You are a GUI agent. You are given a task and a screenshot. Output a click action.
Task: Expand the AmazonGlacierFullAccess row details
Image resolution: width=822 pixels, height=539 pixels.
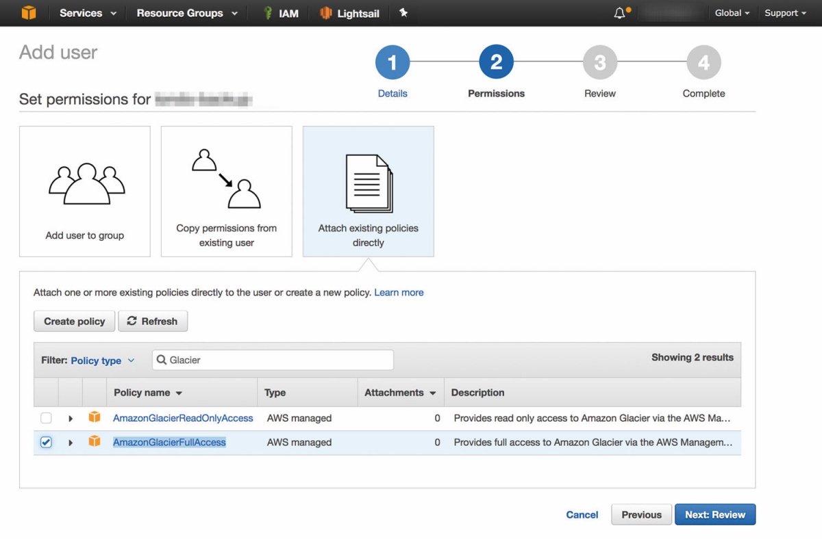(x=71, y=443)
